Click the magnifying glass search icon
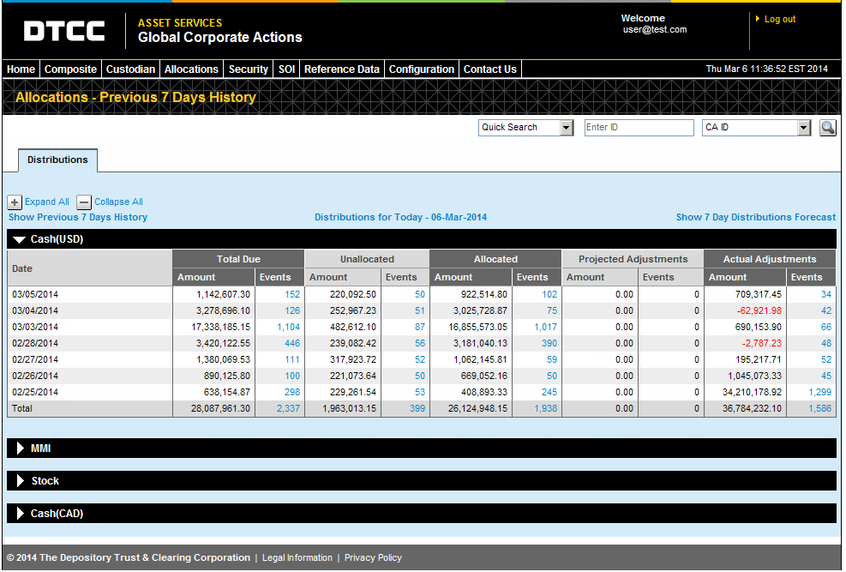This screenshot has width=846, height=572. (x=827, y=128)
